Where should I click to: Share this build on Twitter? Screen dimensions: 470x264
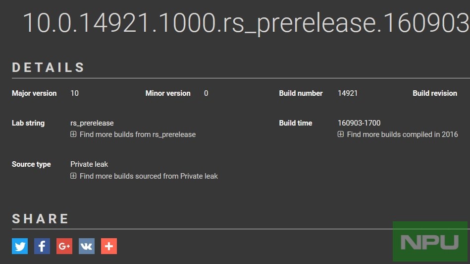(x=20, y=246)
